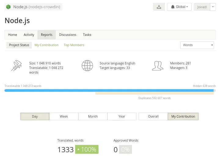Click the Node.js page heading
This screenshot has width=220, height=158.
pos(17,21)
